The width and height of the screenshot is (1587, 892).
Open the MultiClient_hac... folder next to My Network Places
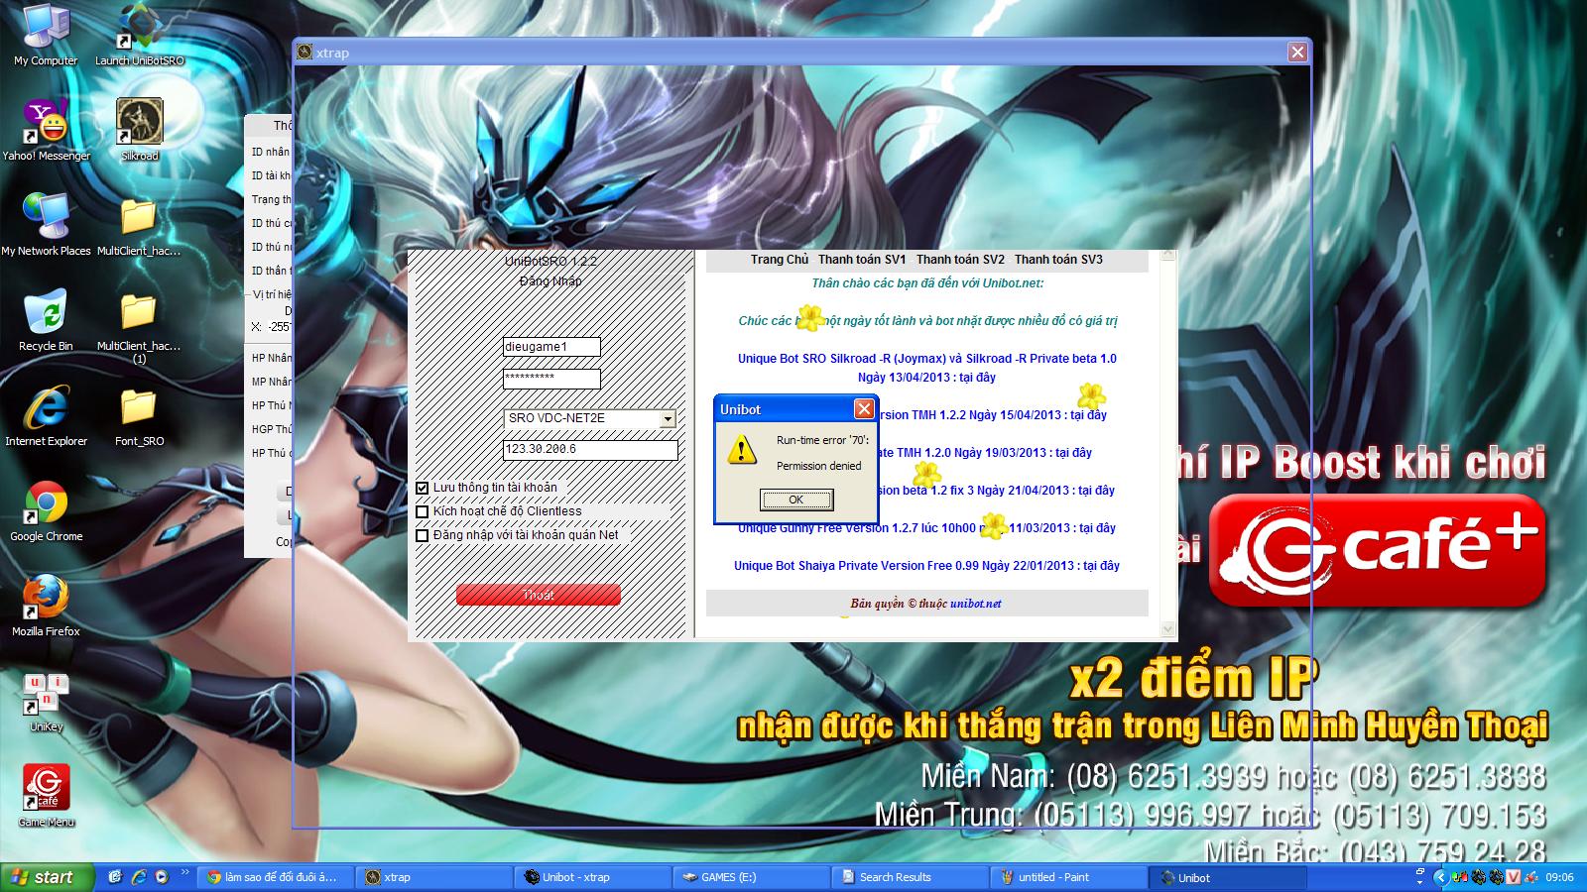pos(139,225)
